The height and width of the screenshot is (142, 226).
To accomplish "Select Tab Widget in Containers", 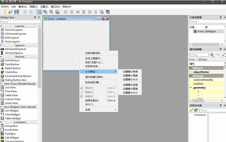I will [12, 137].
